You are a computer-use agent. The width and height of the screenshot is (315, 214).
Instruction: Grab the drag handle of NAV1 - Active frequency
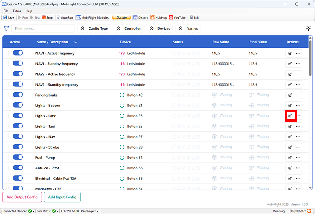tap(7, 53)
